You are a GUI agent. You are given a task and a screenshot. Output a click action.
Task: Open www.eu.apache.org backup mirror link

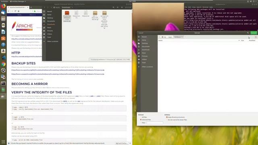(58, 70)
